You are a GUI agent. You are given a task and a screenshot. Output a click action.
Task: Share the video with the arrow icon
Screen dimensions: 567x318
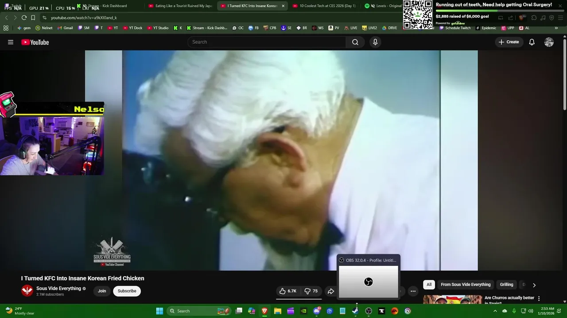(331, 291)
